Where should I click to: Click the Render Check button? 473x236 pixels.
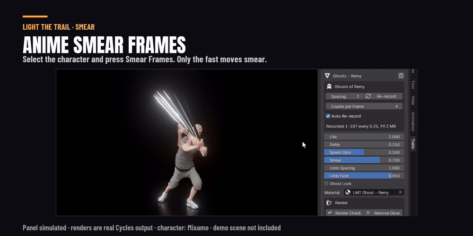point(345,213)
